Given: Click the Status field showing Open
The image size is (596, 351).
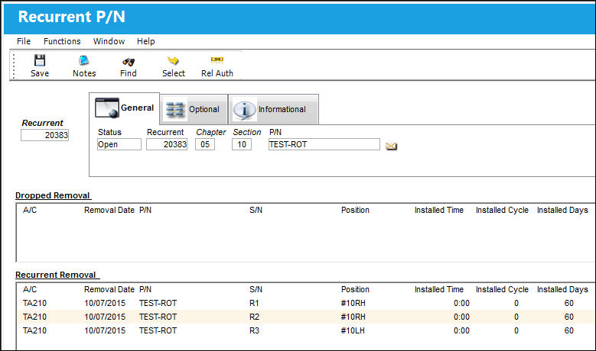Looking at the screenshot, I should tap(119, 144).
